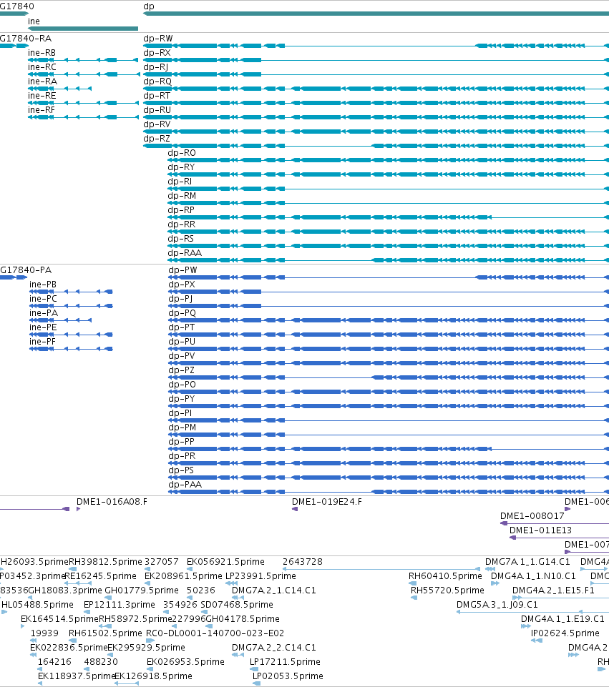The image size is (609, 687).
Task: Open protein label dp-PAA
Action: pyautogui.click(x=185, y=485)
